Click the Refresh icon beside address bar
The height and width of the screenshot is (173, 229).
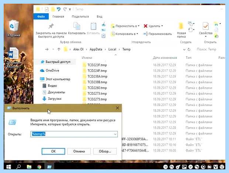[189, 49]
